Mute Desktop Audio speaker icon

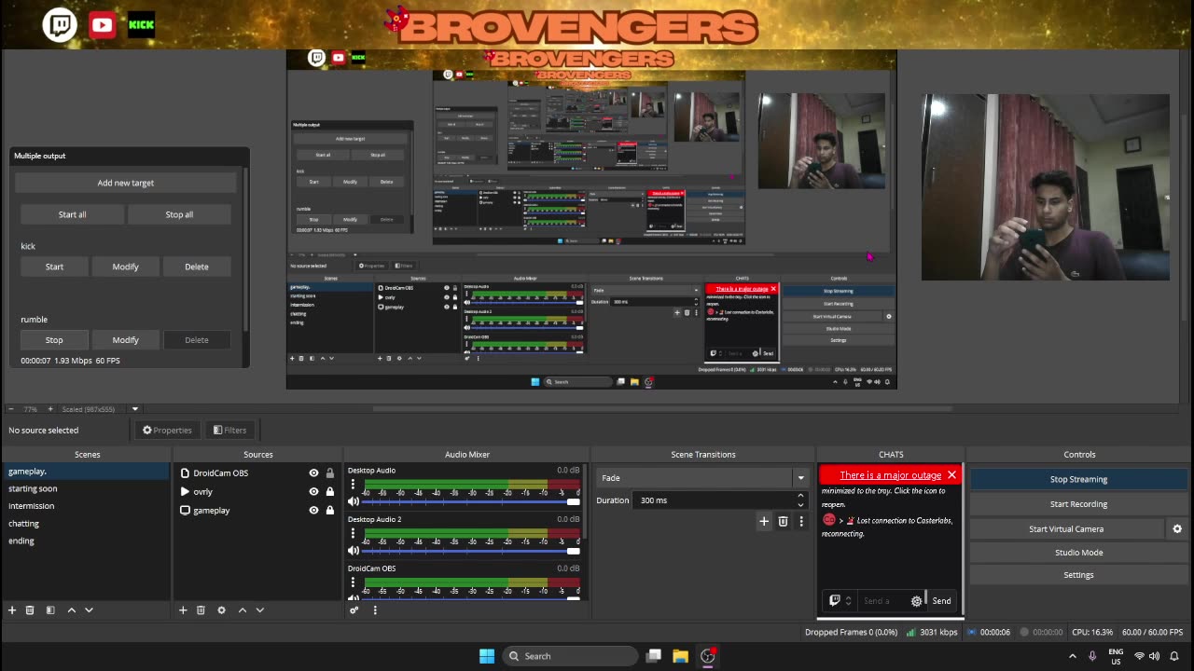354,501
